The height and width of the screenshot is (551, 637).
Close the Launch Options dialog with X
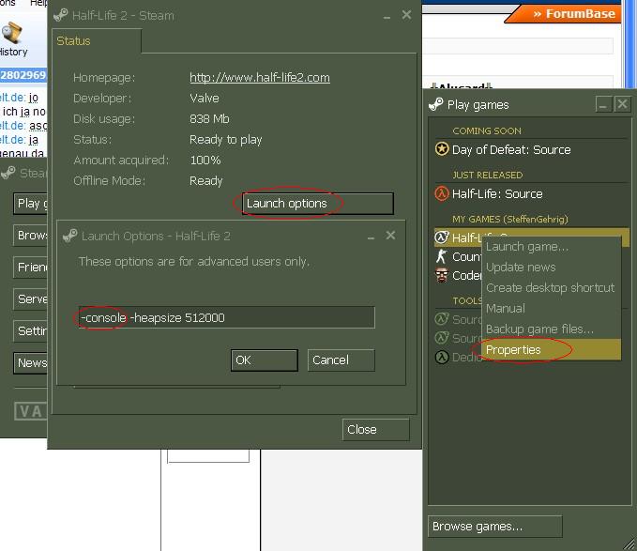(x=390, y=236)
